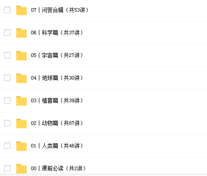This screenshot has width=207, height=176.
Task: Open folder icon for 05 宇宙篇
Action: click(21, 56)
